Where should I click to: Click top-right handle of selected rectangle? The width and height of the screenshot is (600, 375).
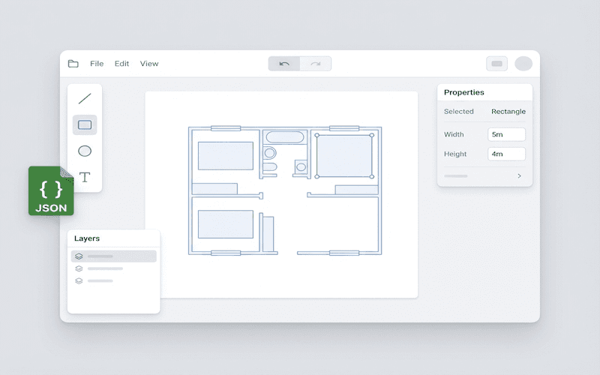coord(371,135)
